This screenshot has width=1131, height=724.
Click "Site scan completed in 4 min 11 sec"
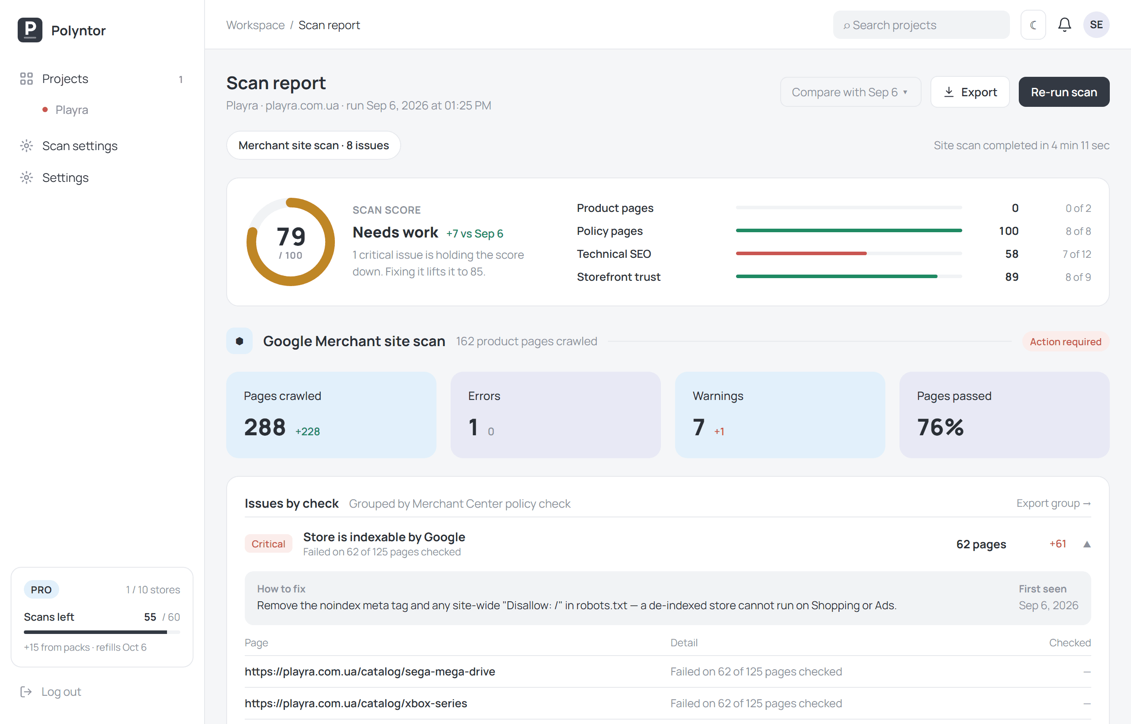coord(1021,145)
